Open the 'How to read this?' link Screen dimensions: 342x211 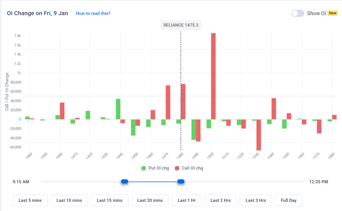(93, 13)
